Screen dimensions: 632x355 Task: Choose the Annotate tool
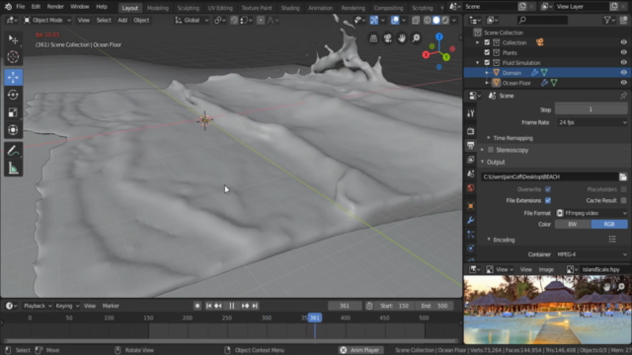tap(13, 151)
